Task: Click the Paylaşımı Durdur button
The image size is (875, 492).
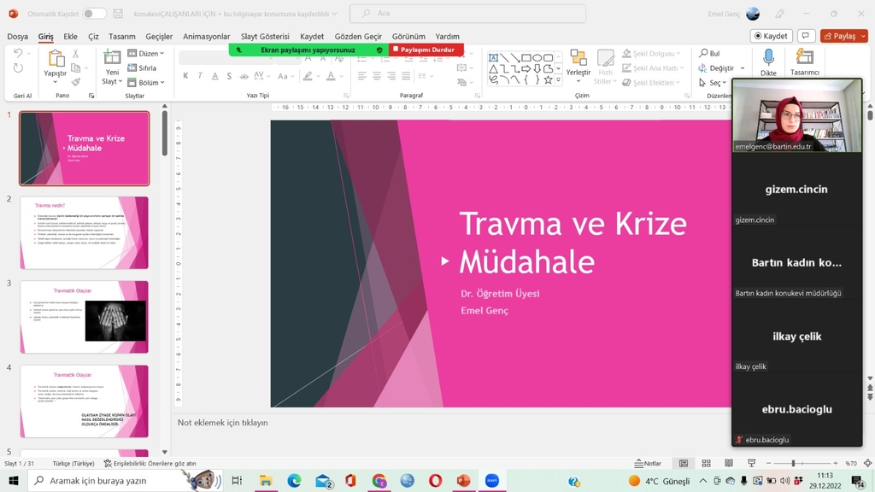Action: click(425, 50)
